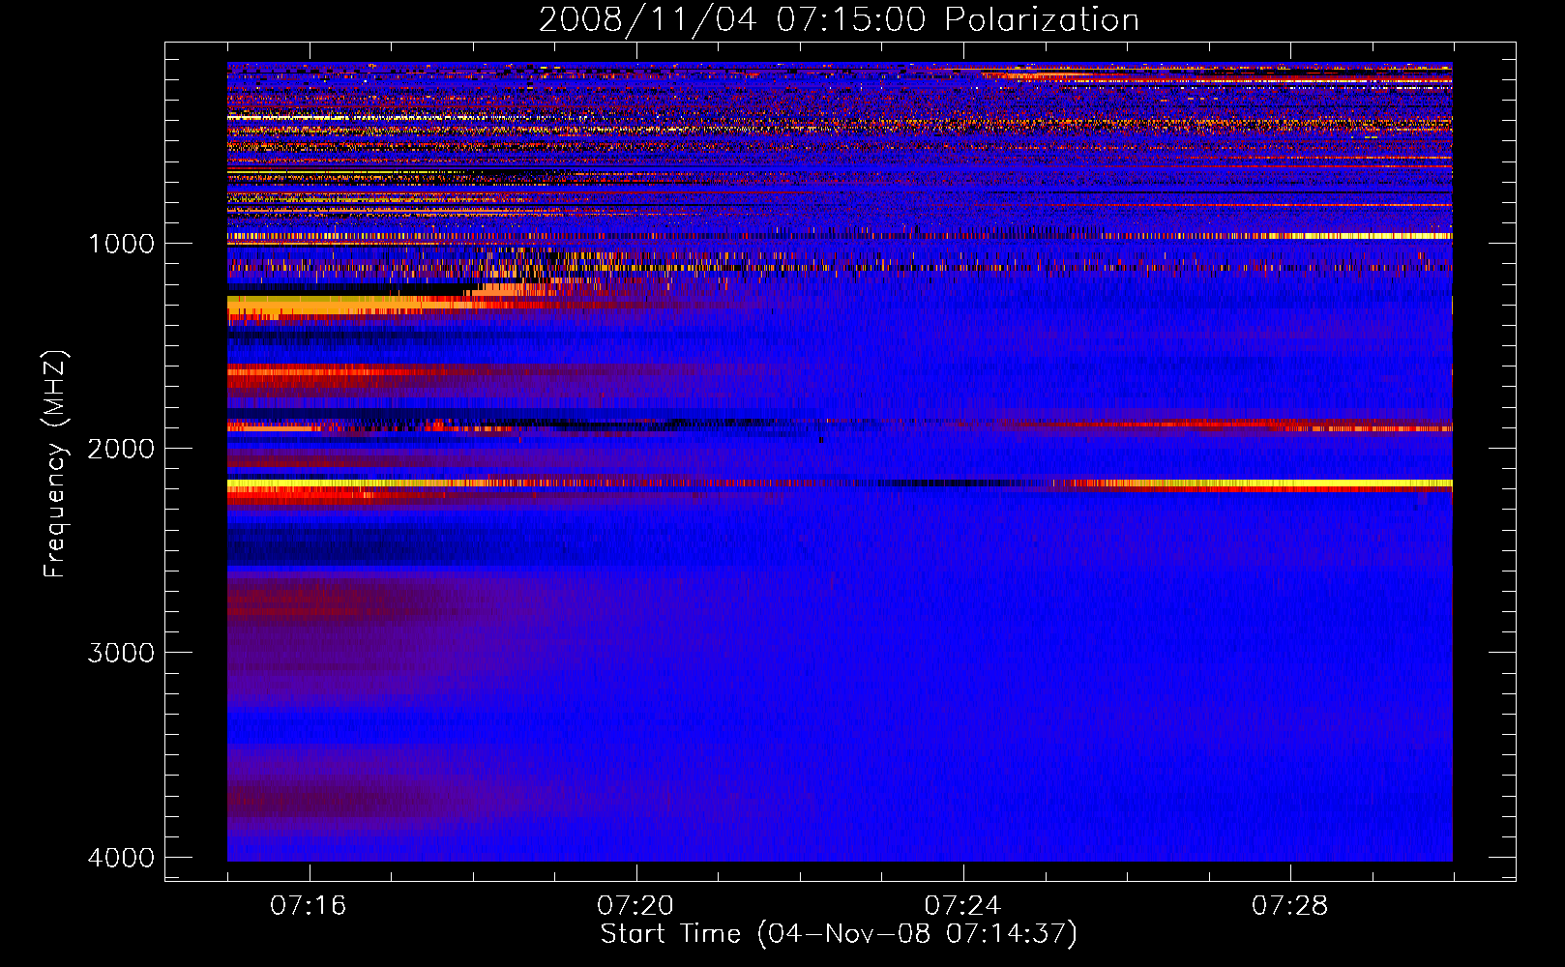The height and width of the screenshot is (967, 1565).
Task: Click the 07:24 time tick label
Action: (x=962, y=905)
